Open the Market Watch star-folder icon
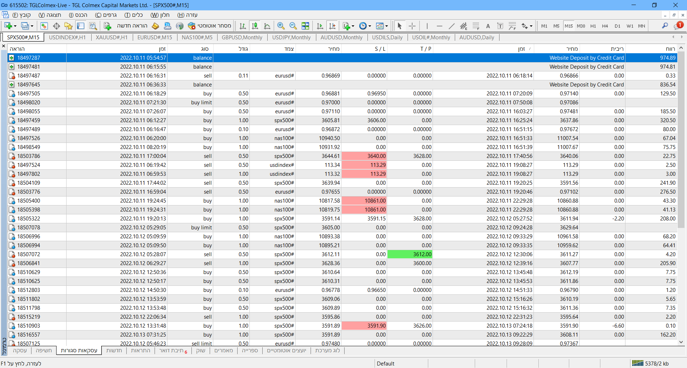 coord(68,26)
